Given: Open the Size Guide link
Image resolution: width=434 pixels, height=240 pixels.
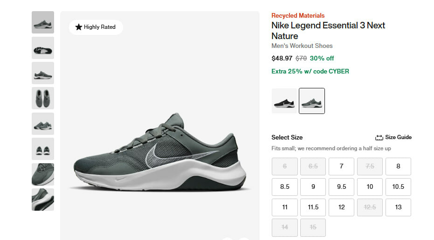Looking at the screenshot, I should (x=398, y=137).
